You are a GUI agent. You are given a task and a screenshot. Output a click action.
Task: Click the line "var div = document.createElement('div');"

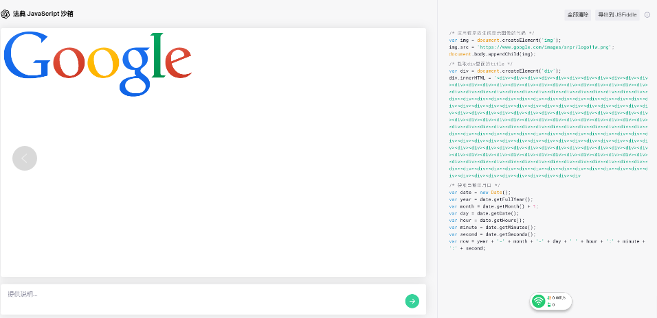click(x=505, y=71)
